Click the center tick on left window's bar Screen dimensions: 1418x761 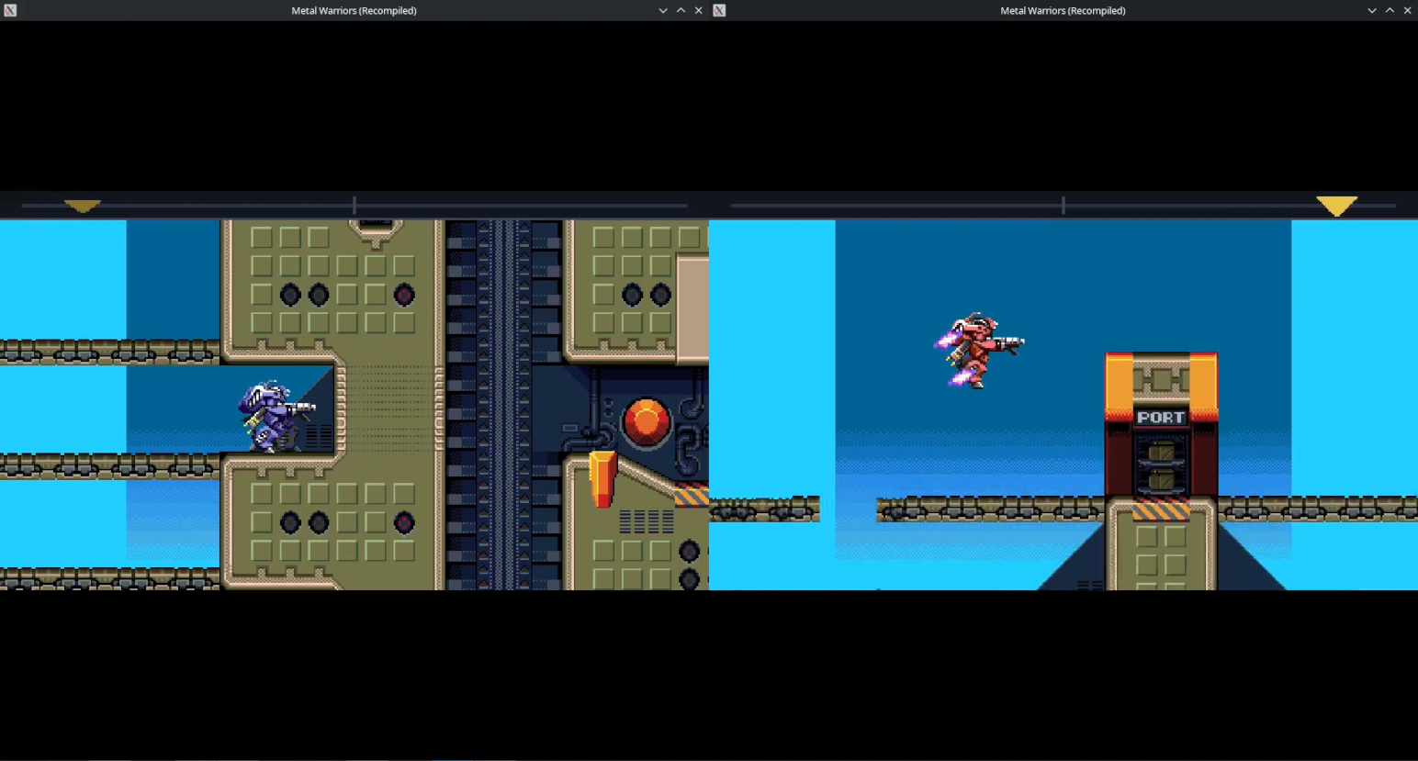pyautogui.click(x=354, y=206)
